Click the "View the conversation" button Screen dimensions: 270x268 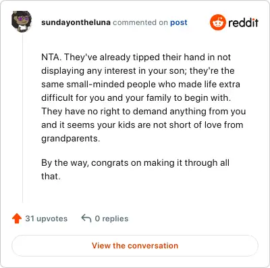pos(135,246)
